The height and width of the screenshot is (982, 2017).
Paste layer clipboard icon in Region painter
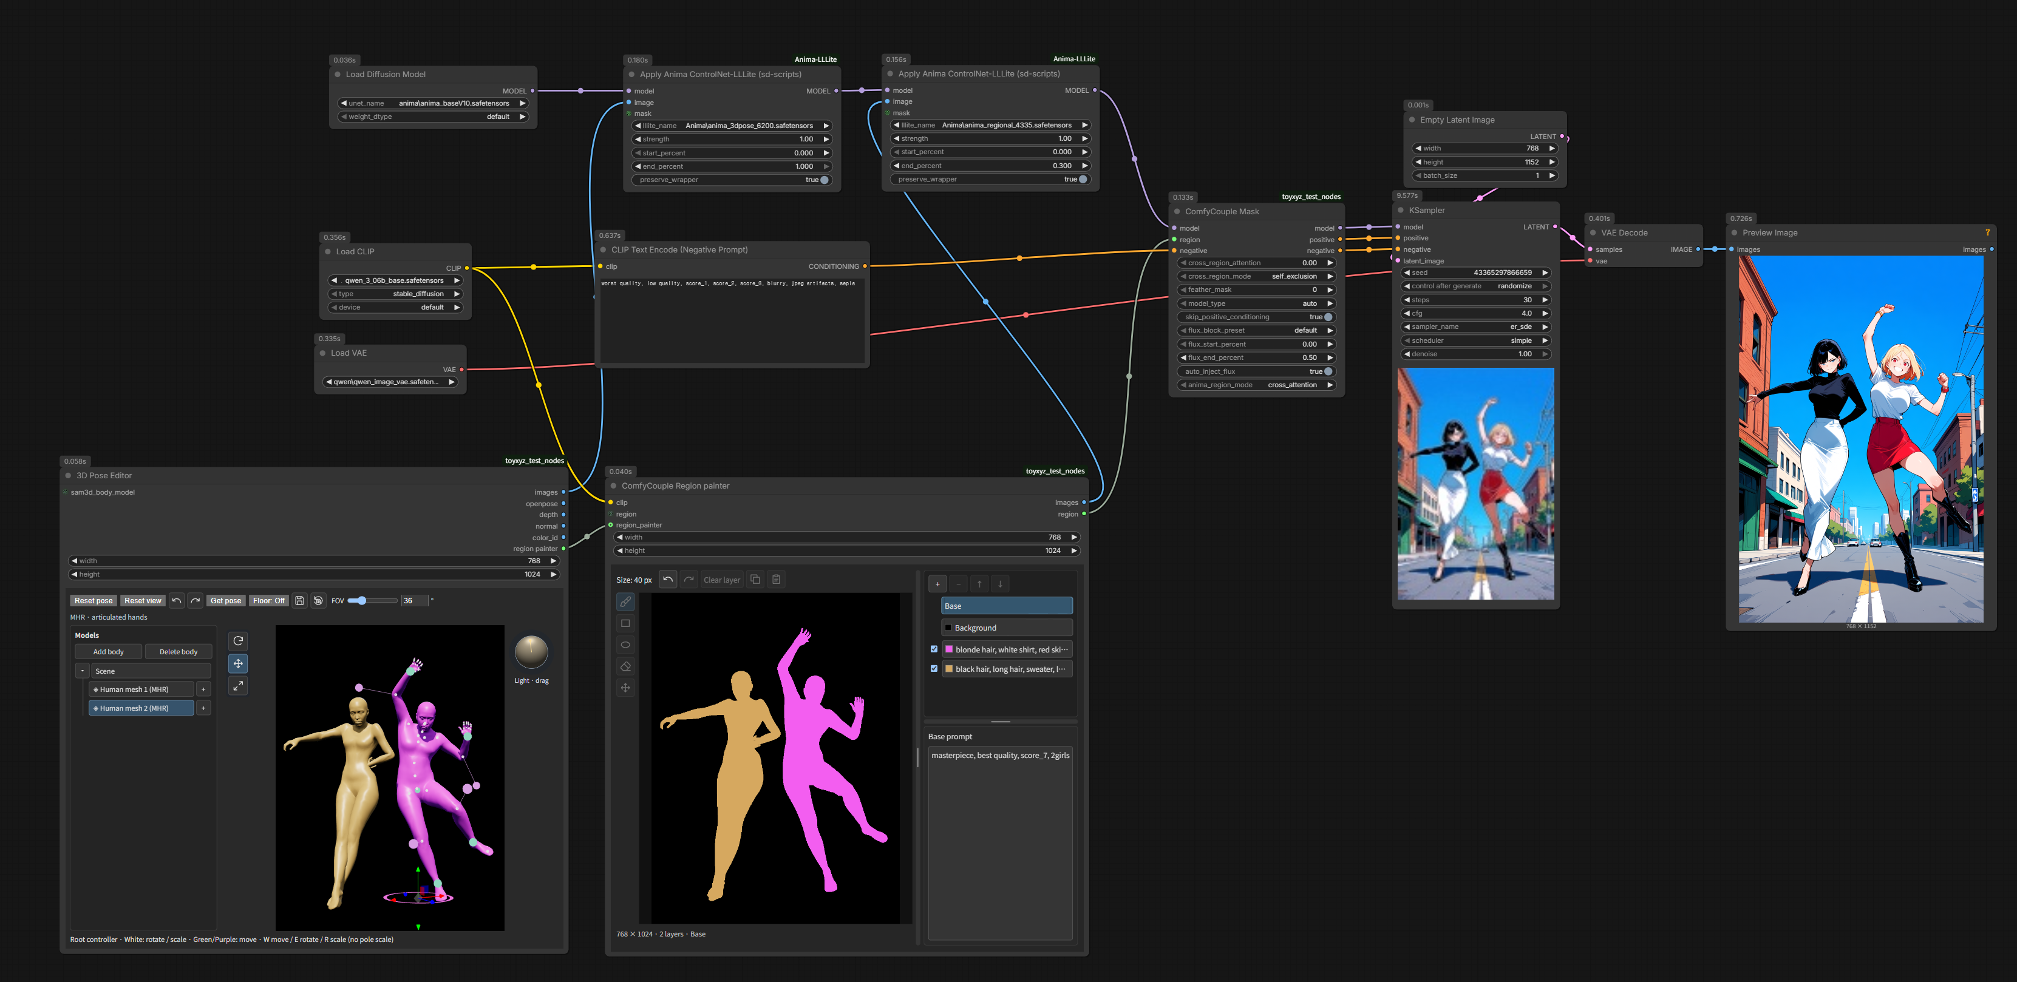pyautogui.click(x=776, y=580)
